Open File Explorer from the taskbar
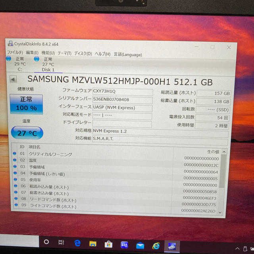 [x=93, y=244]
